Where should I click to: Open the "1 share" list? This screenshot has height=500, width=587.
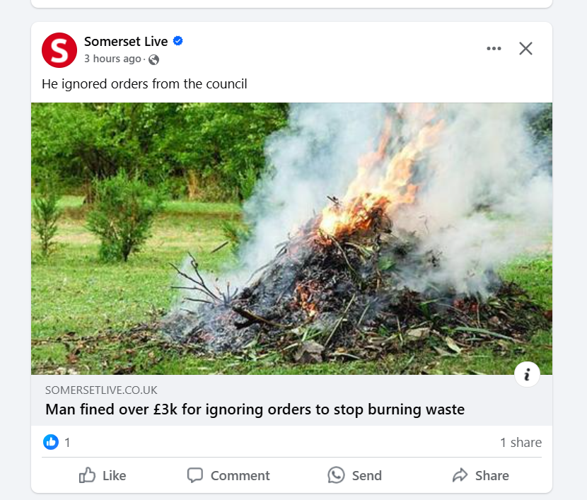coord(521,443)
